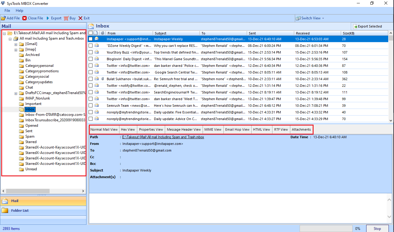Check the Twitter notify email checkbox

pos(90,85)
